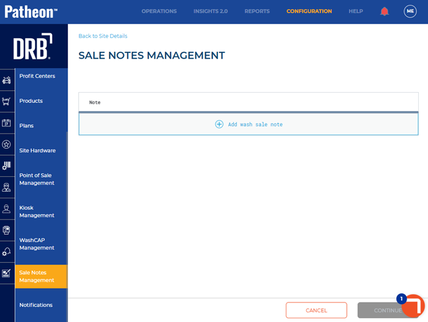Open WashCAP Management menu item

coord(37,244)
